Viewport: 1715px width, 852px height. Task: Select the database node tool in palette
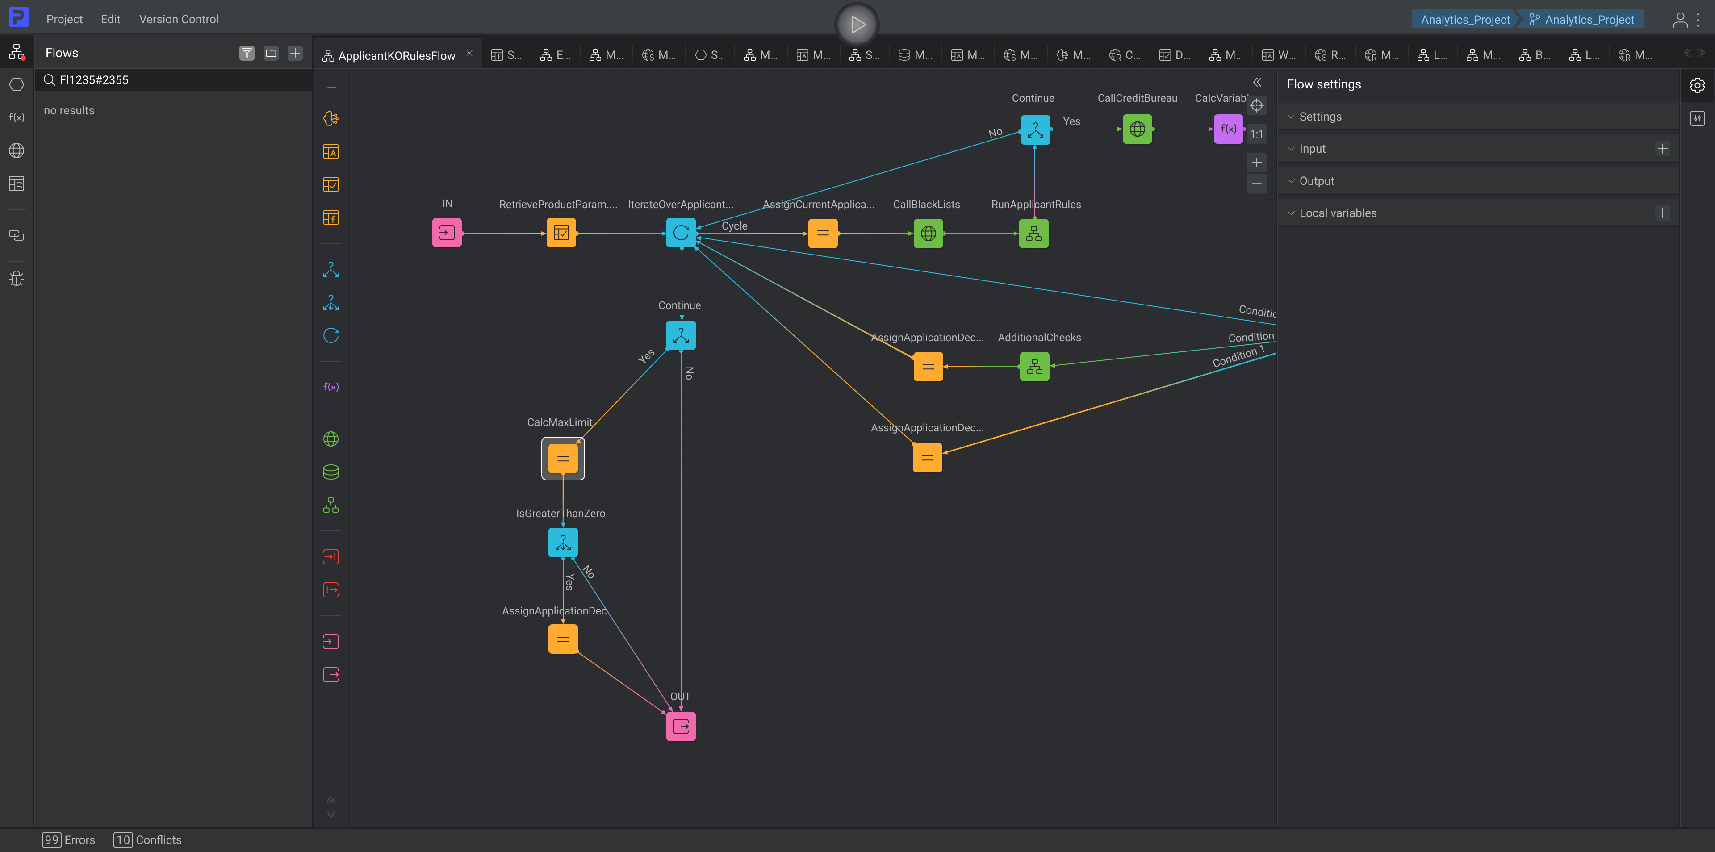pos(331,472)
